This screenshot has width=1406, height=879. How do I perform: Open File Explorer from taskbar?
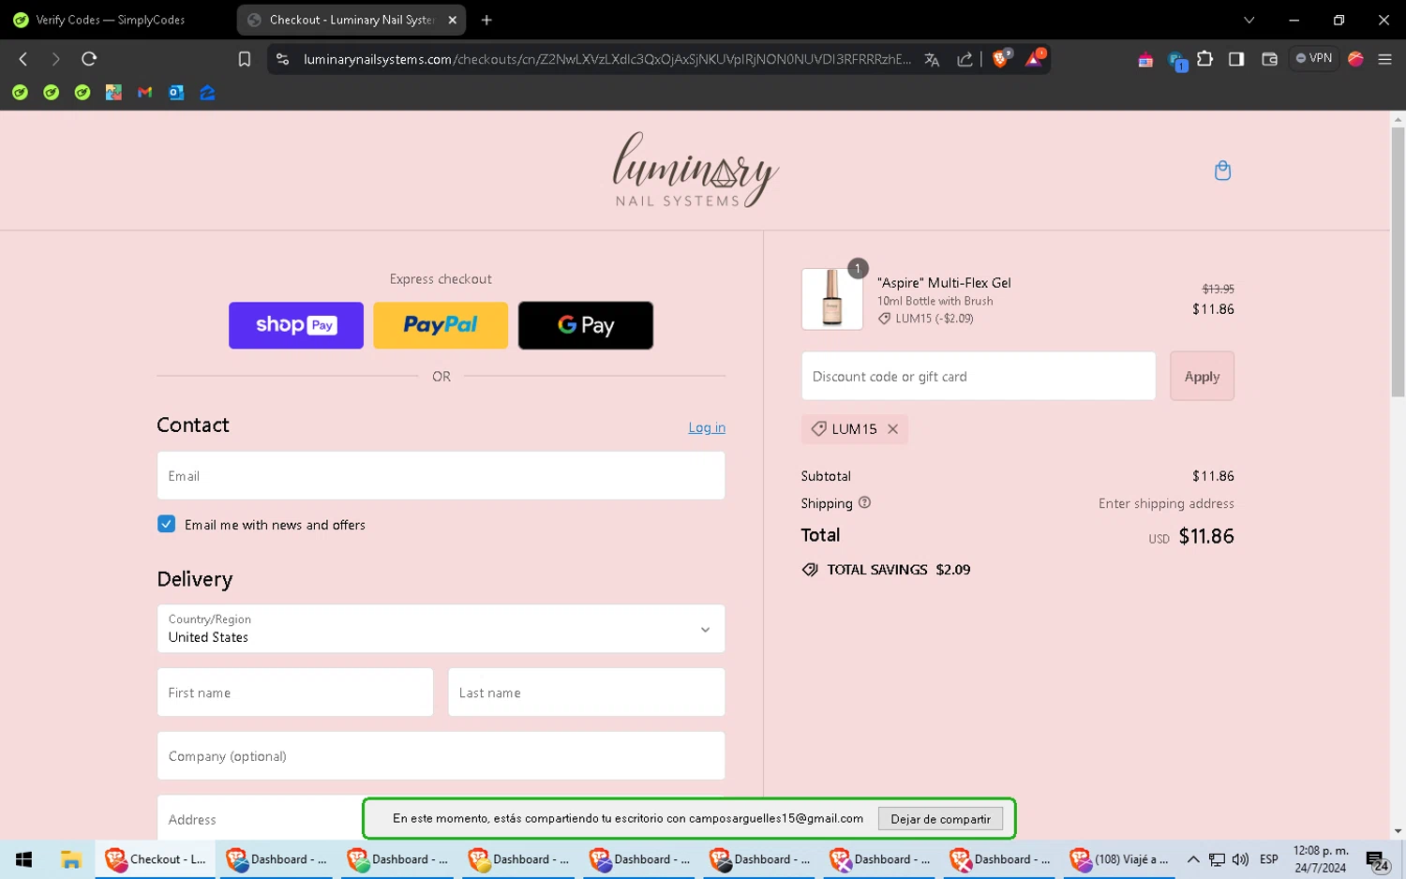point(71,859)
